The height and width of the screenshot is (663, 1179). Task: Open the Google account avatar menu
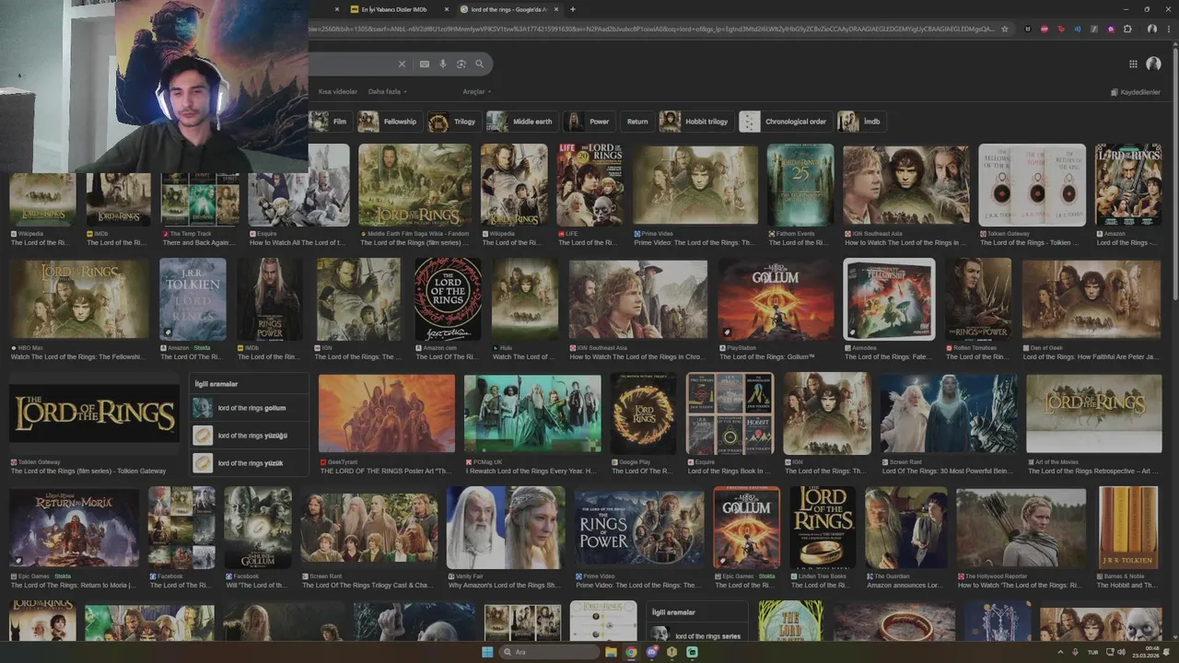(1153, 64)
